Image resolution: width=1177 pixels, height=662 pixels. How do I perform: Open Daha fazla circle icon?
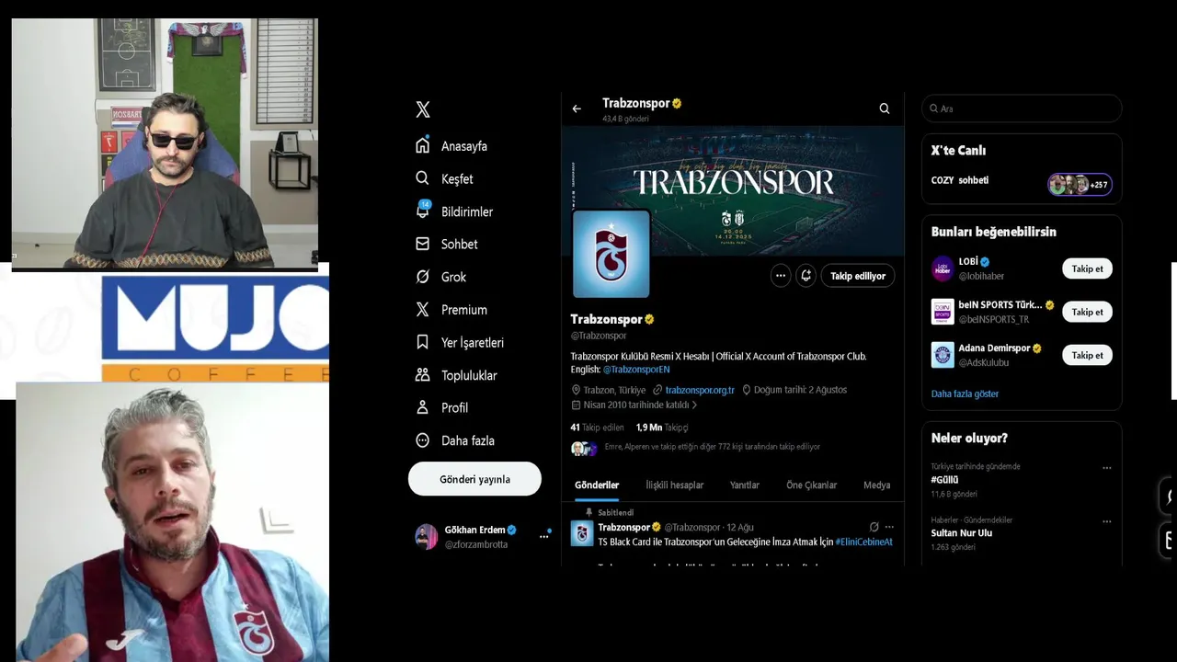pyautogui.click(x=423, y=440)
